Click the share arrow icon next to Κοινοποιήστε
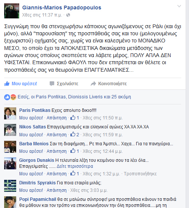Viewport: 189px width, 208px height. click(93, 84)
